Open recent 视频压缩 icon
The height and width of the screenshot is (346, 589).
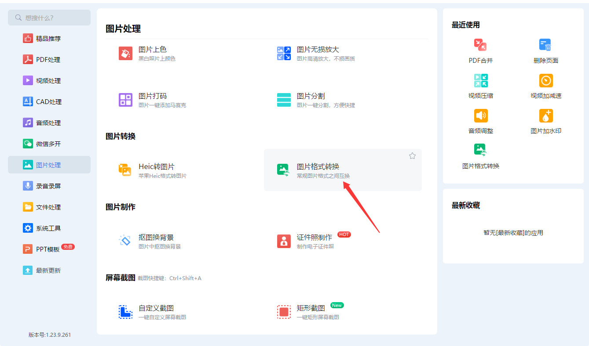coord(481,80)
